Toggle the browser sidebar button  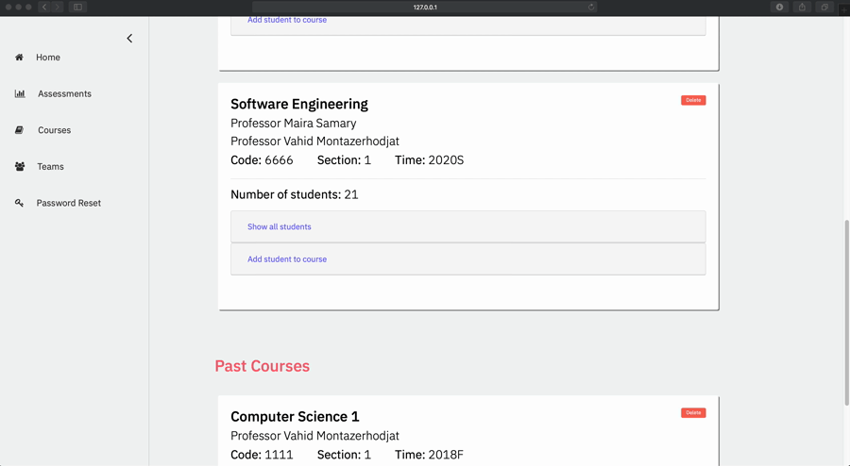[77, 7]
